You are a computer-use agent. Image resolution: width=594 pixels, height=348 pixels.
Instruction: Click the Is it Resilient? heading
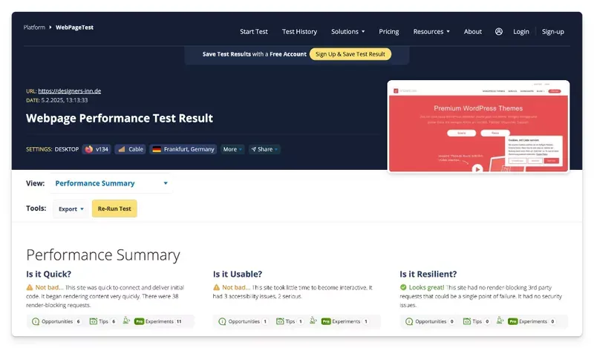(428, 274)
